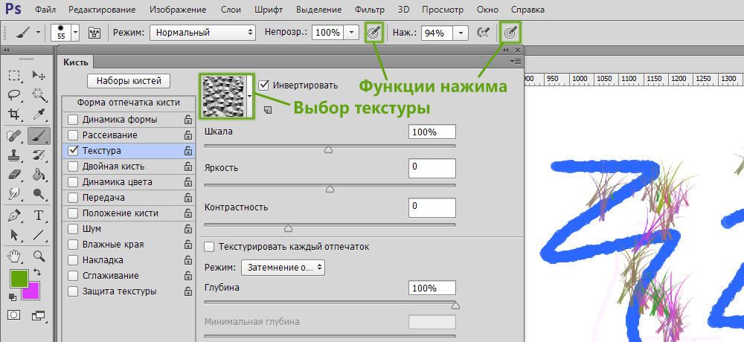Toggle pressure for size icon
The height and width of the screenshot is (342, 744).
click(510, 33)
